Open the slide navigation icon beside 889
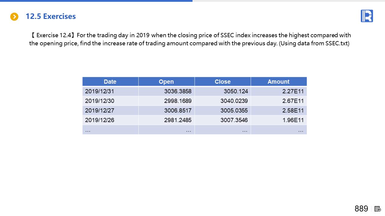Viewport: 385px width, 216px height. coord(378,209)
